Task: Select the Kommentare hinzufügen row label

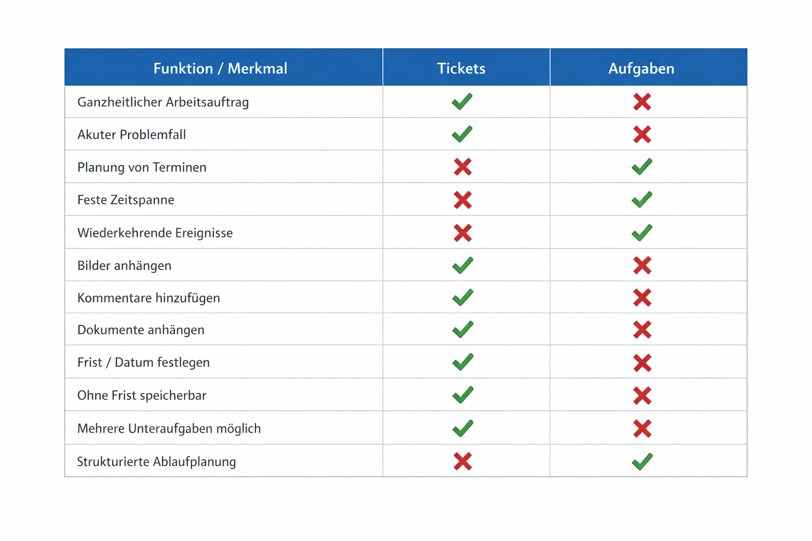Action: tap(149, 298)
